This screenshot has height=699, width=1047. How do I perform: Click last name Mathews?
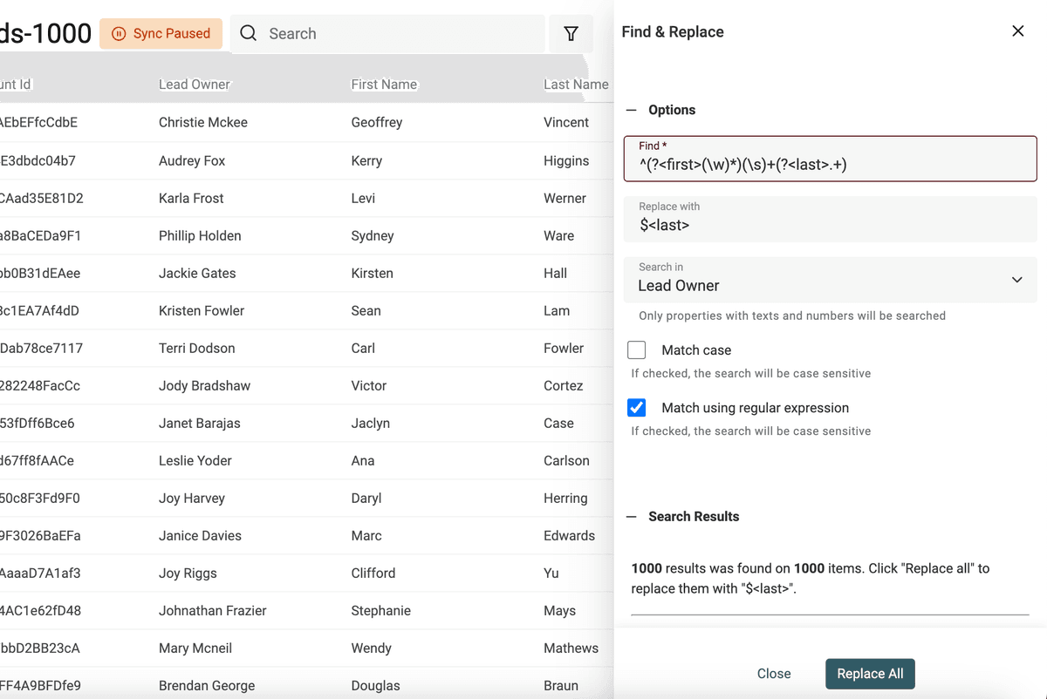point(571,648)
